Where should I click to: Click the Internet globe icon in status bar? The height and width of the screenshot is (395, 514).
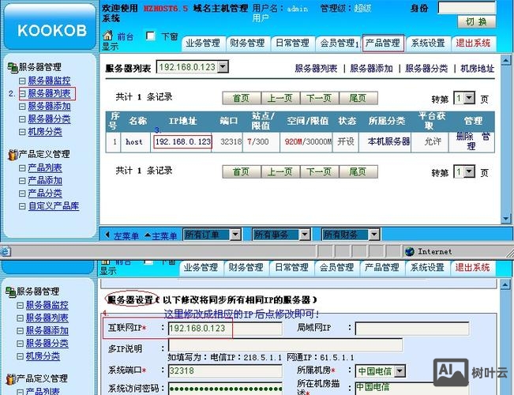click(410, 252)
